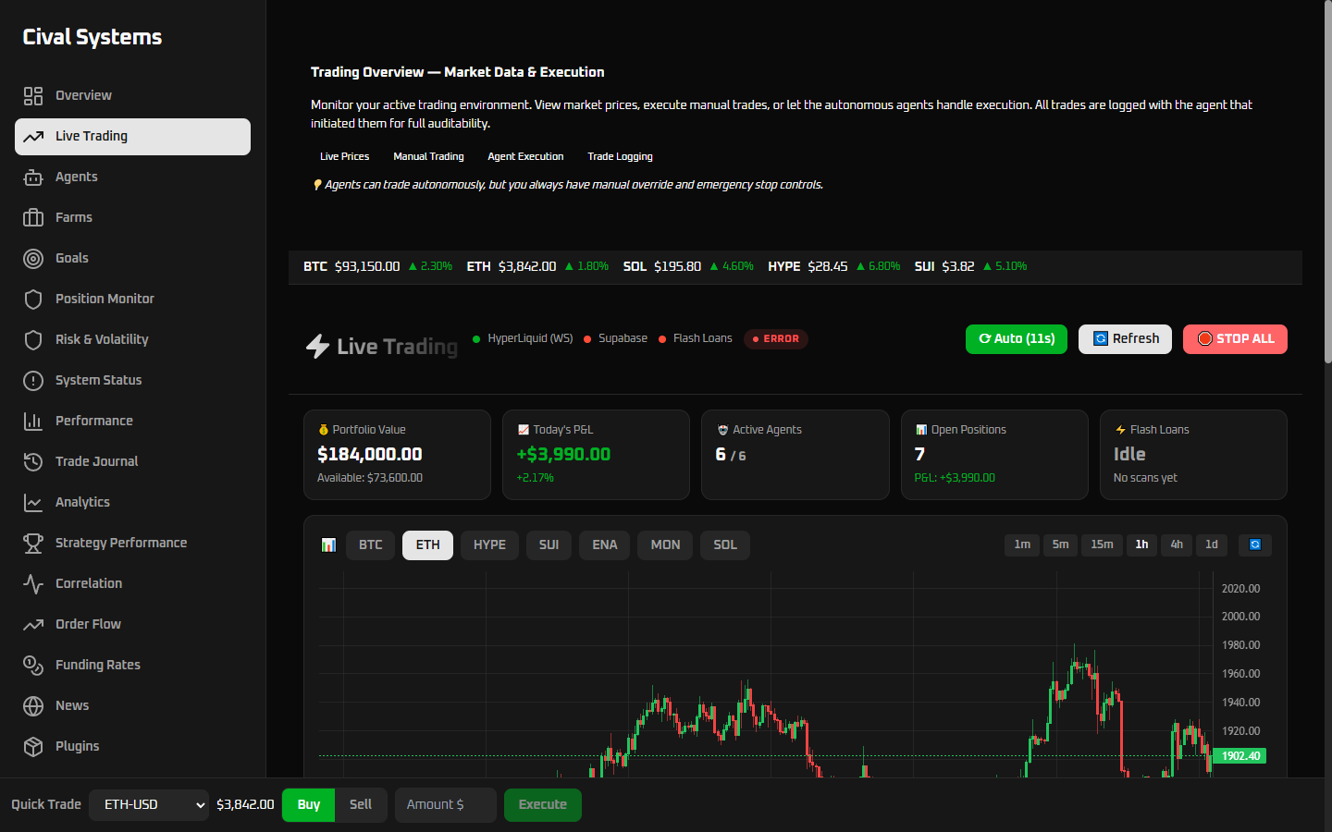Open the ETH-USD pair dropdown

[x=149, y=805]
